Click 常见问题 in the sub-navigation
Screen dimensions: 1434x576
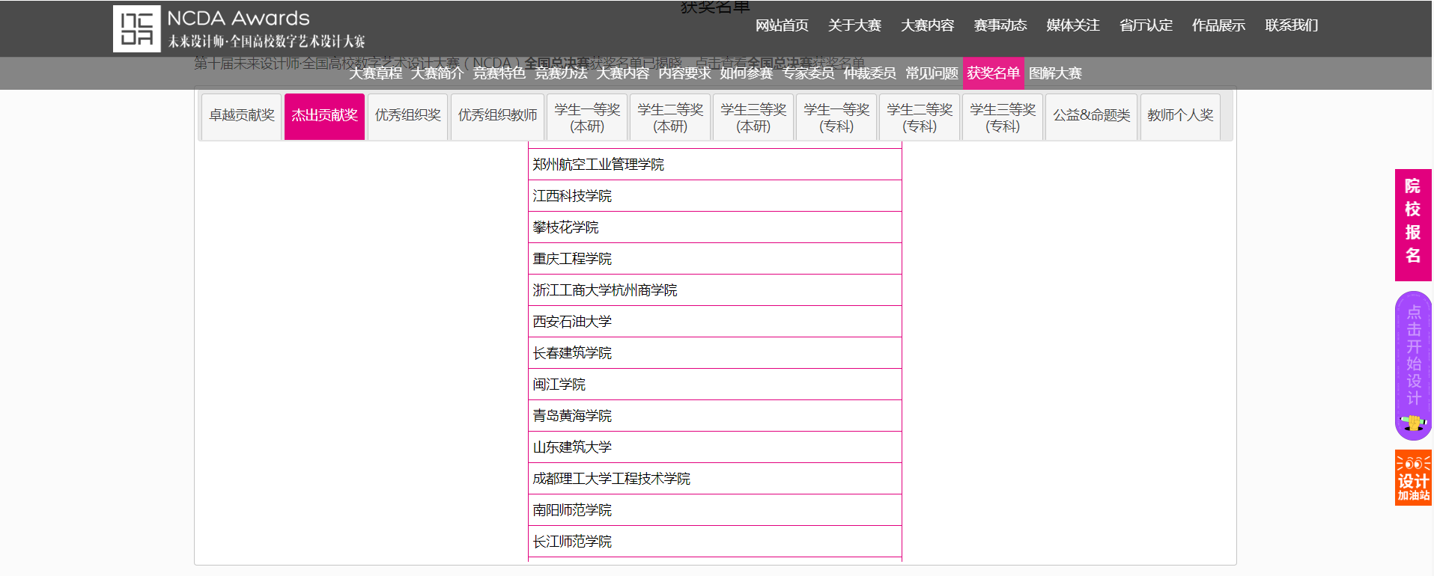click(x=932, y=73)
